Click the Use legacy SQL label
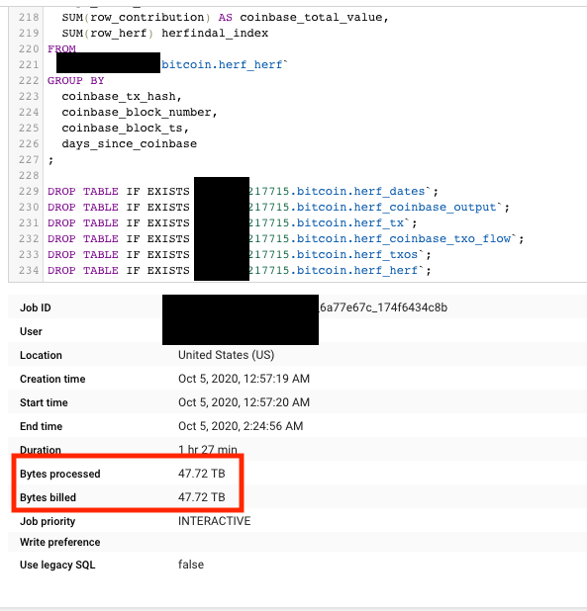The width and height of the screenshot is (587, 611). 57,565
